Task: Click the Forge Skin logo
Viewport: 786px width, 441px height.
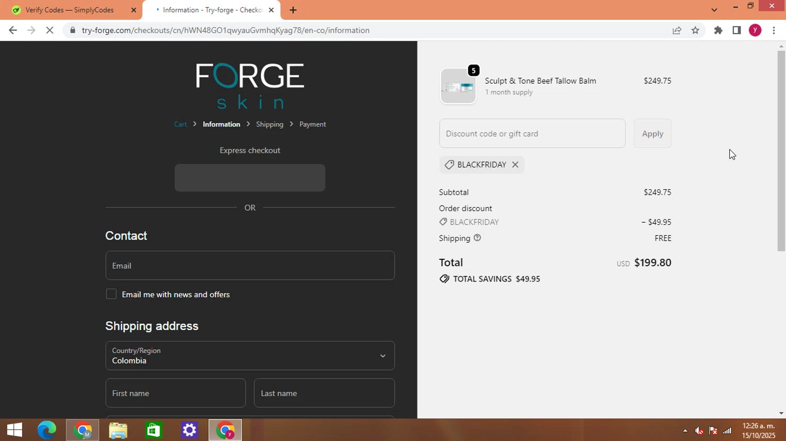Action: [x=250, y=86]
